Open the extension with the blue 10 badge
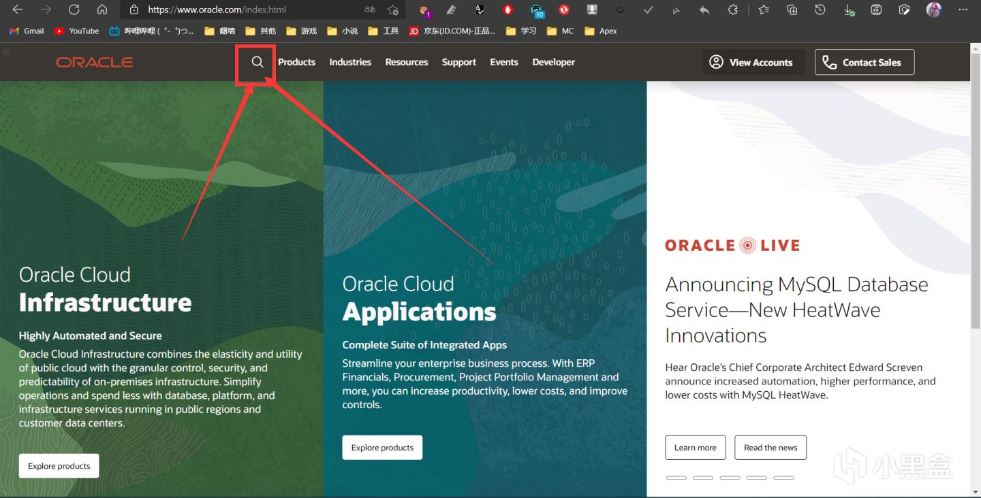Image resolution: width=981 pixels, height=498 pixels. point(537,10)
